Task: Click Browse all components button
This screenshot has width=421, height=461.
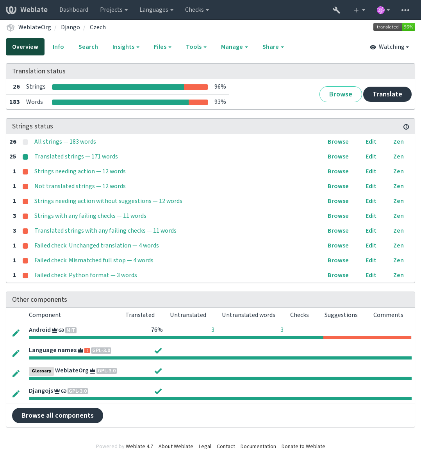Action: click(x=57, y=416)
